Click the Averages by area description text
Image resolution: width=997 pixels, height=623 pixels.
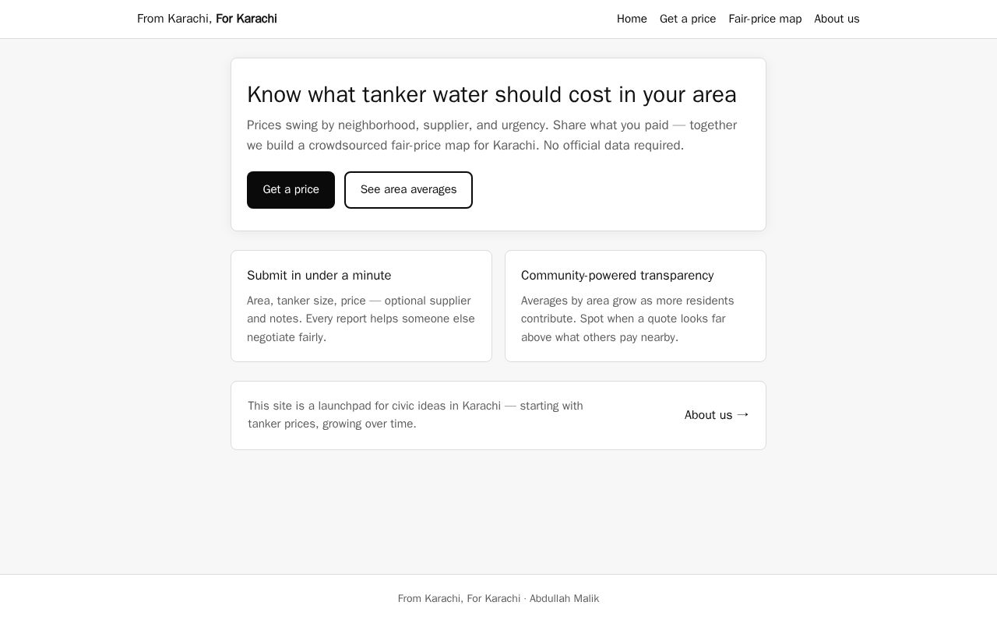(628, 319)
